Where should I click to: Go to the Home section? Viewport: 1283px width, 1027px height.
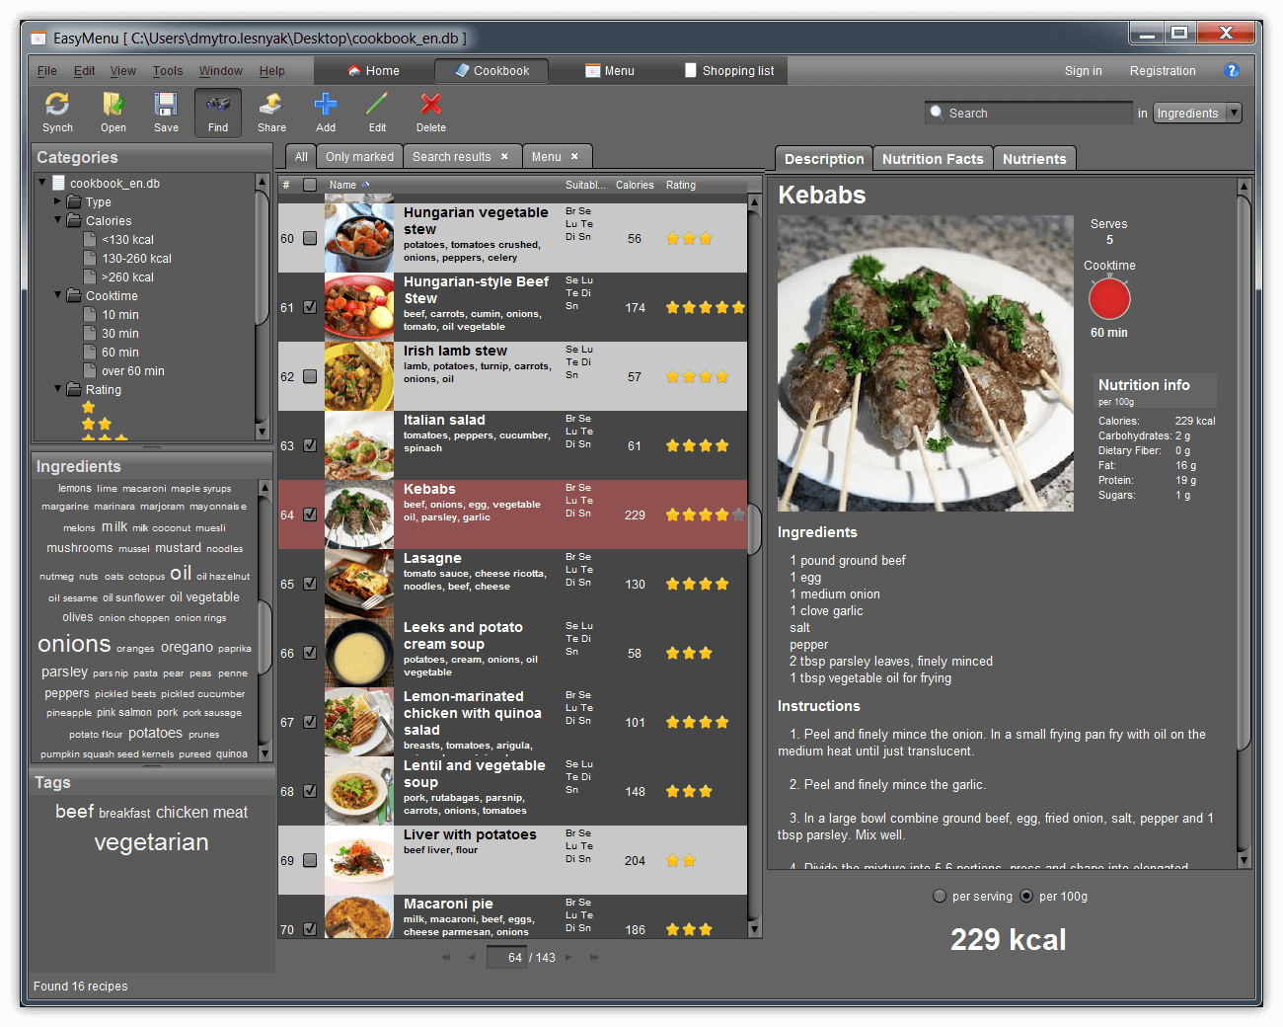(373, 70)
